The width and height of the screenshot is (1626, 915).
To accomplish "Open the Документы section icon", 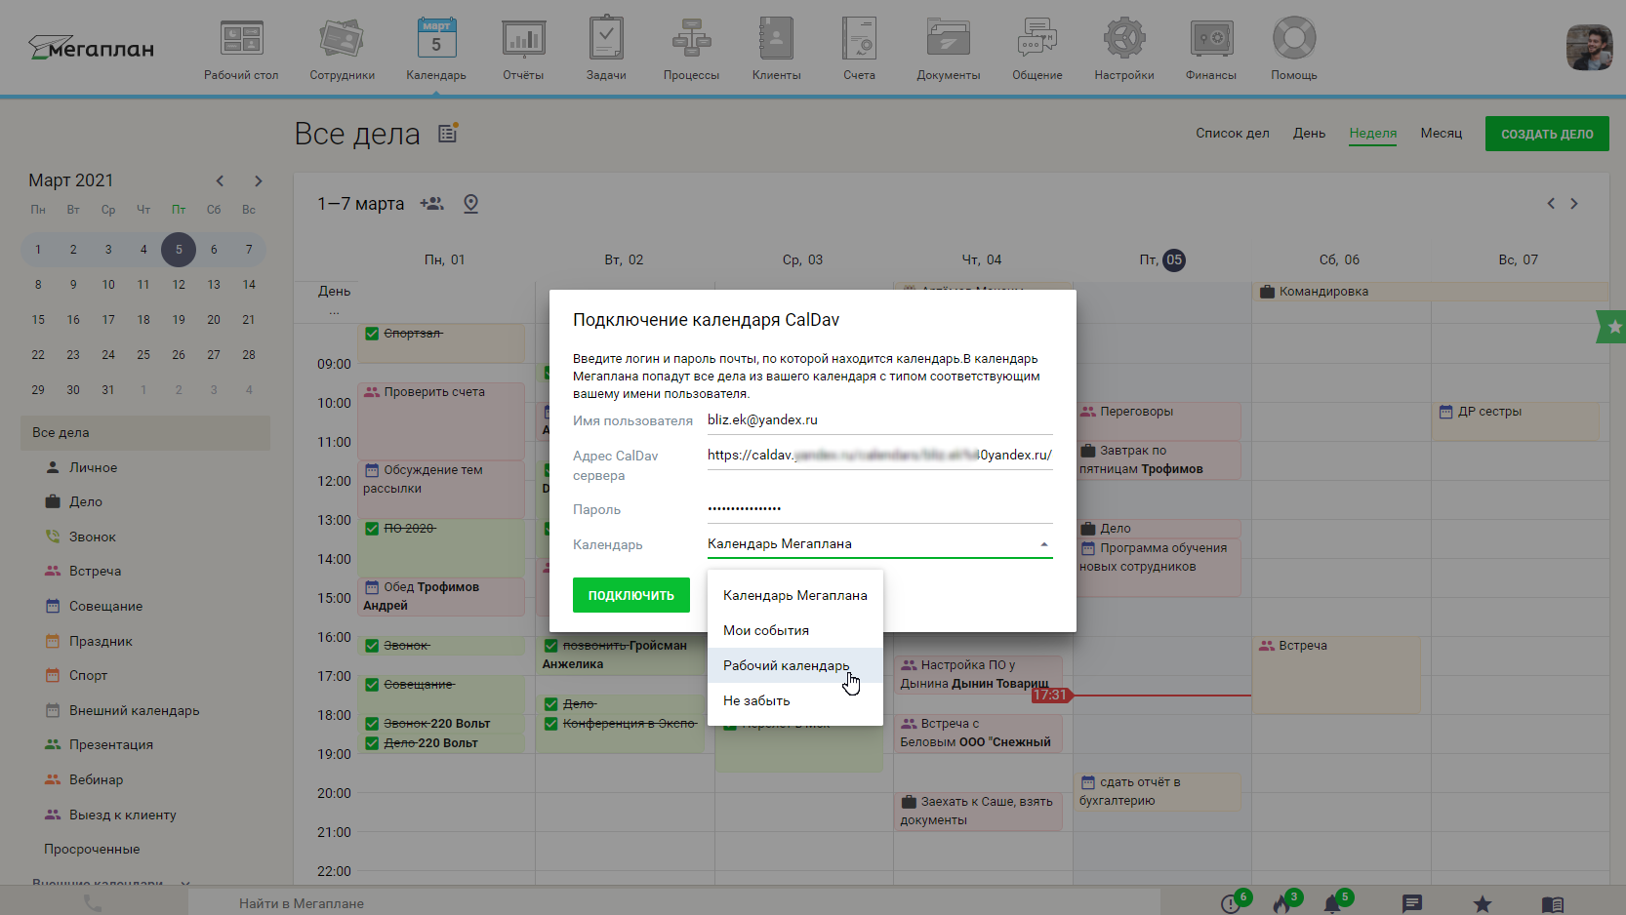I will coord(948,39).
